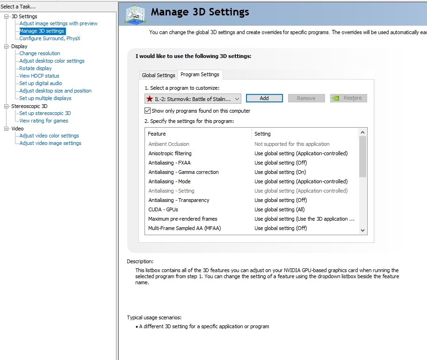Select the Maximum pre-rendered frames row
The width and height of the screenshot is (427, 360).
[252, 219]
